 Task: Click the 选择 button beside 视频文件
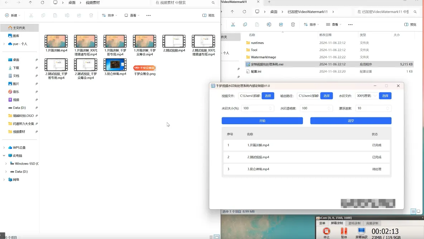[268, 96]
